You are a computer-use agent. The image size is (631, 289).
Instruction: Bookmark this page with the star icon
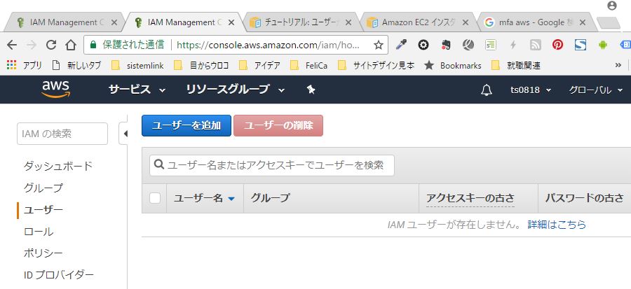tap(379, 45)
